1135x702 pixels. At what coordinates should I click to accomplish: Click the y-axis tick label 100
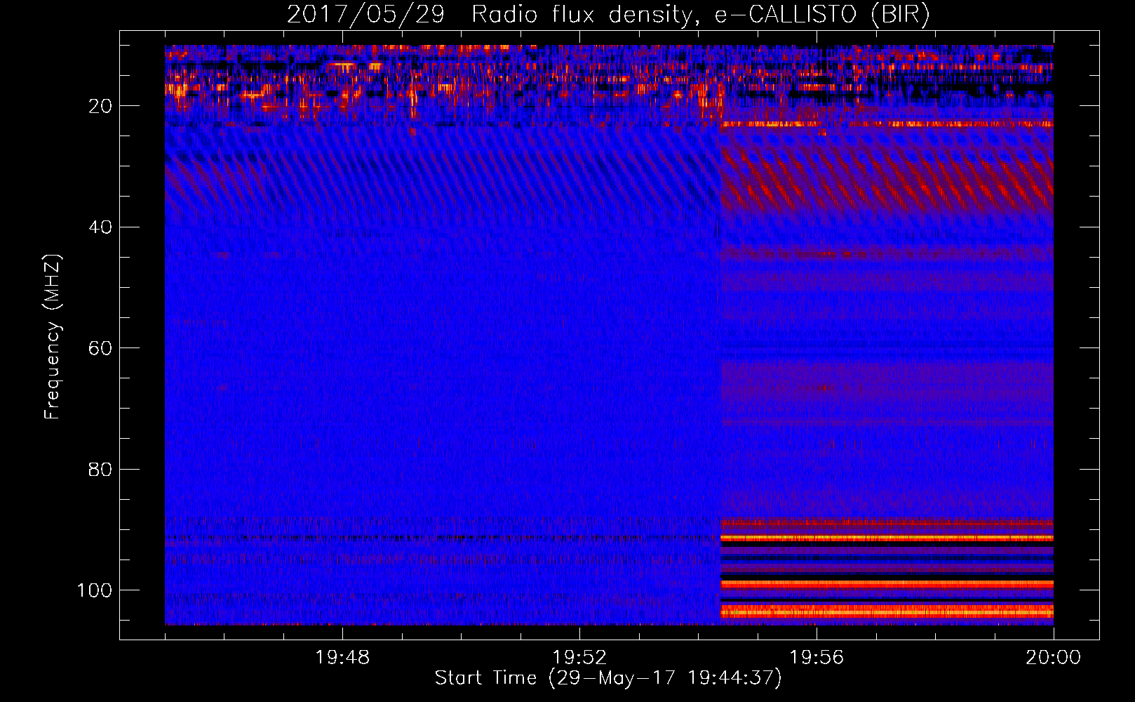pyautogui.click(x=94, y=590)
